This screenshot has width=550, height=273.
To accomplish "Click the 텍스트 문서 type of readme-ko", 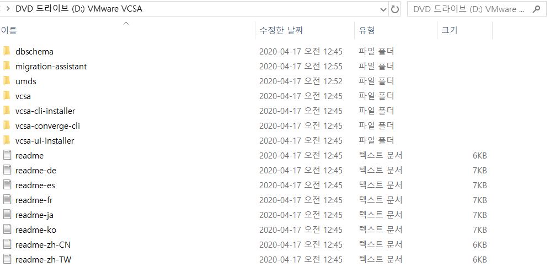I will click(380, 230).
